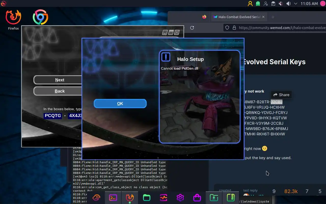The height and width of the screenshot is (204, 326).
Task: Click the serial key ending in V3Y9M-2CCBJ
Action: point(264,123)
